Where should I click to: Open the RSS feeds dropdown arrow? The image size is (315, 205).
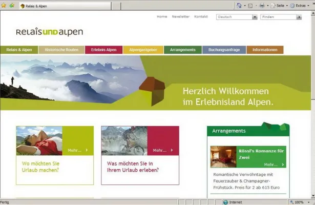[256, 6]
